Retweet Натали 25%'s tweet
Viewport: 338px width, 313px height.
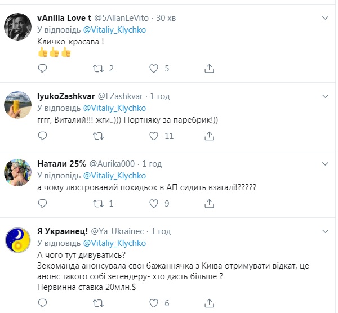[x=97, y=203]
